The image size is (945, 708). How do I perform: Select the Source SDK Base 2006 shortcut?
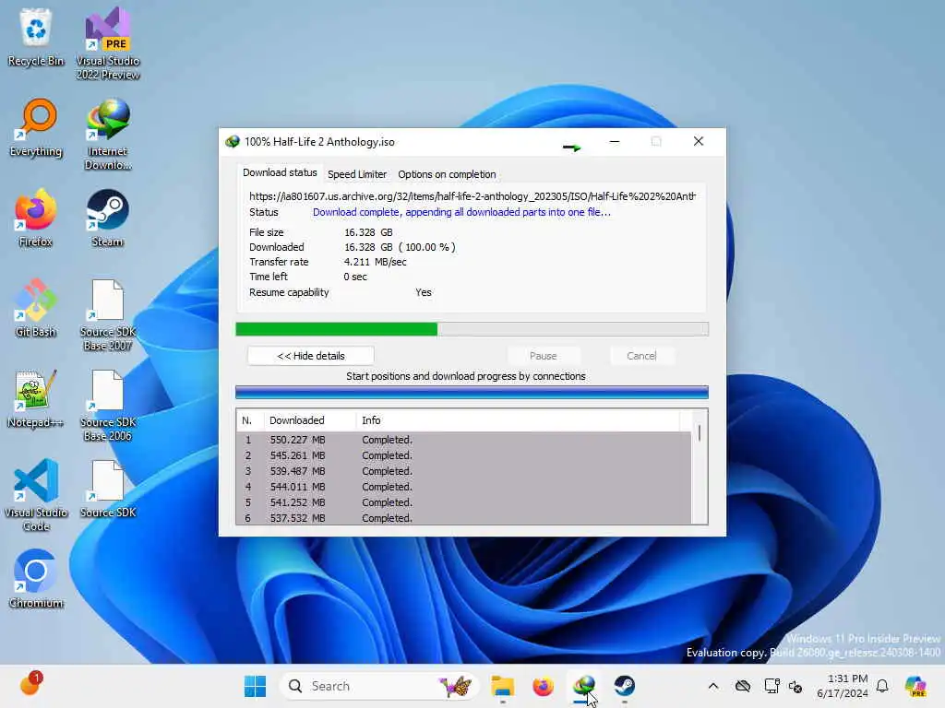108,405
